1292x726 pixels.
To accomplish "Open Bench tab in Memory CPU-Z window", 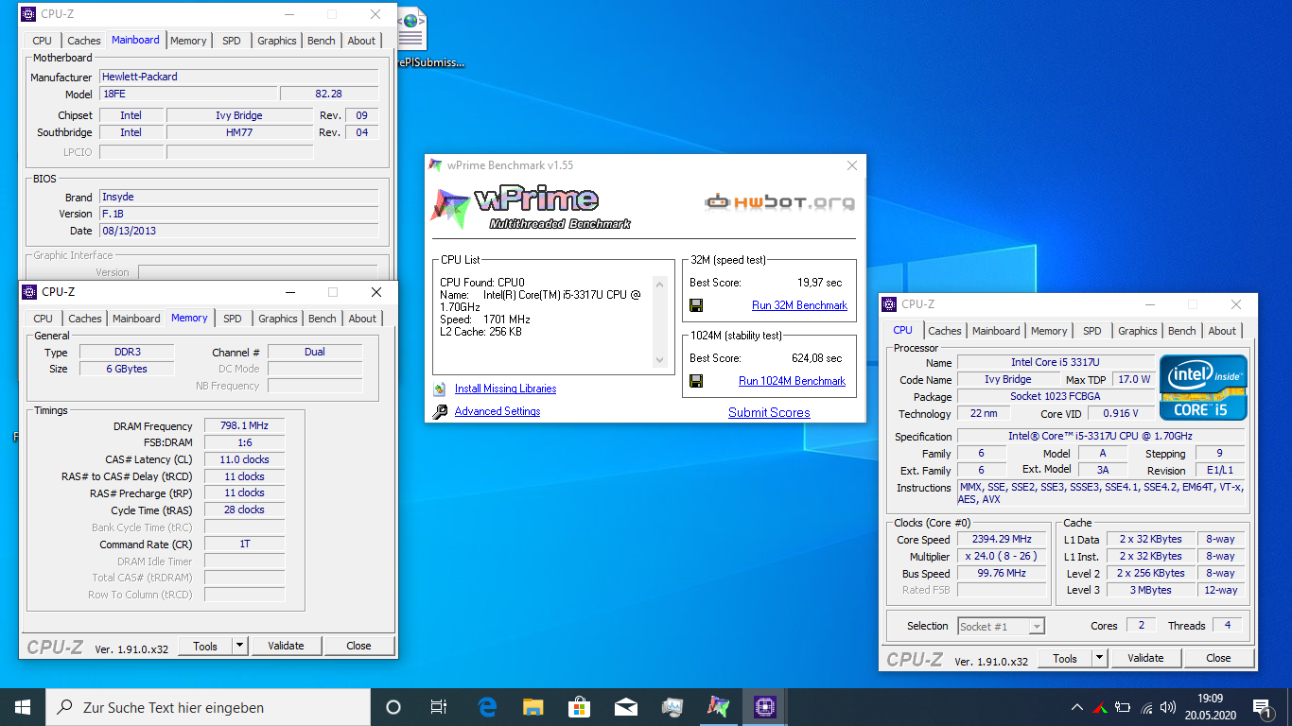I will 323,319.
